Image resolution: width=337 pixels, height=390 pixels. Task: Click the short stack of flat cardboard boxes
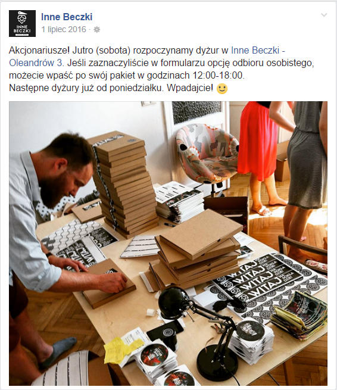click(196, 252)
